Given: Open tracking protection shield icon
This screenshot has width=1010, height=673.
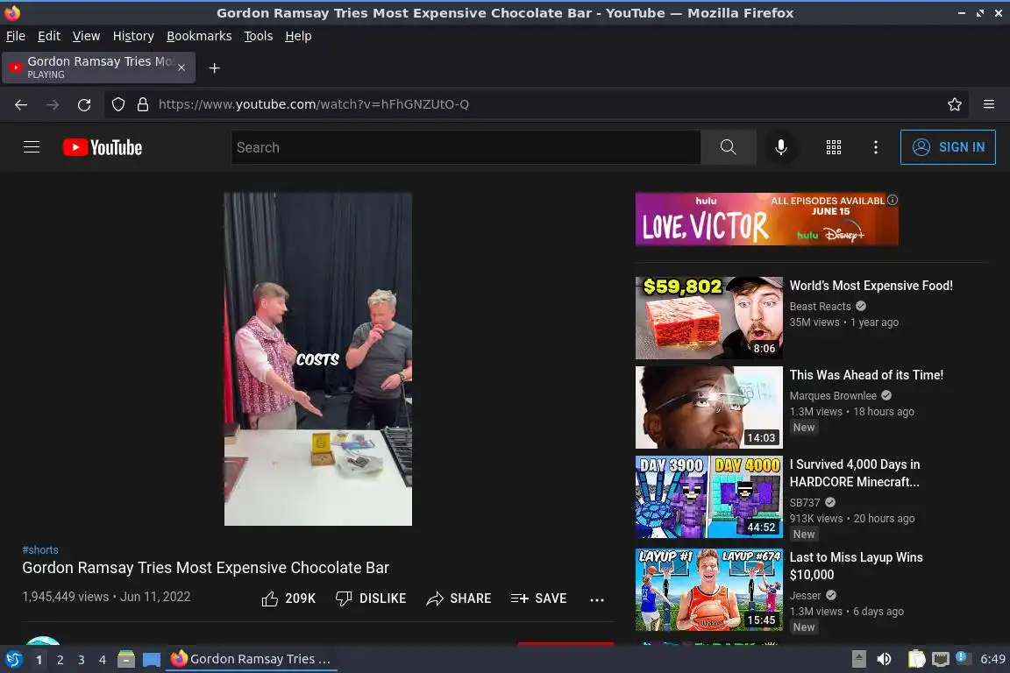Looking at the screenshot, I should 118,104.
